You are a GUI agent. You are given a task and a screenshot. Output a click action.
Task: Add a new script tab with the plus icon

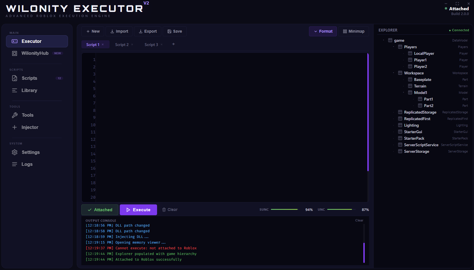[174, 44]
